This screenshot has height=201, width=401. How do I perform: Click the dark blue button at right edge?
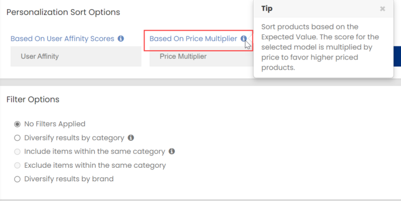coord(397,56)
